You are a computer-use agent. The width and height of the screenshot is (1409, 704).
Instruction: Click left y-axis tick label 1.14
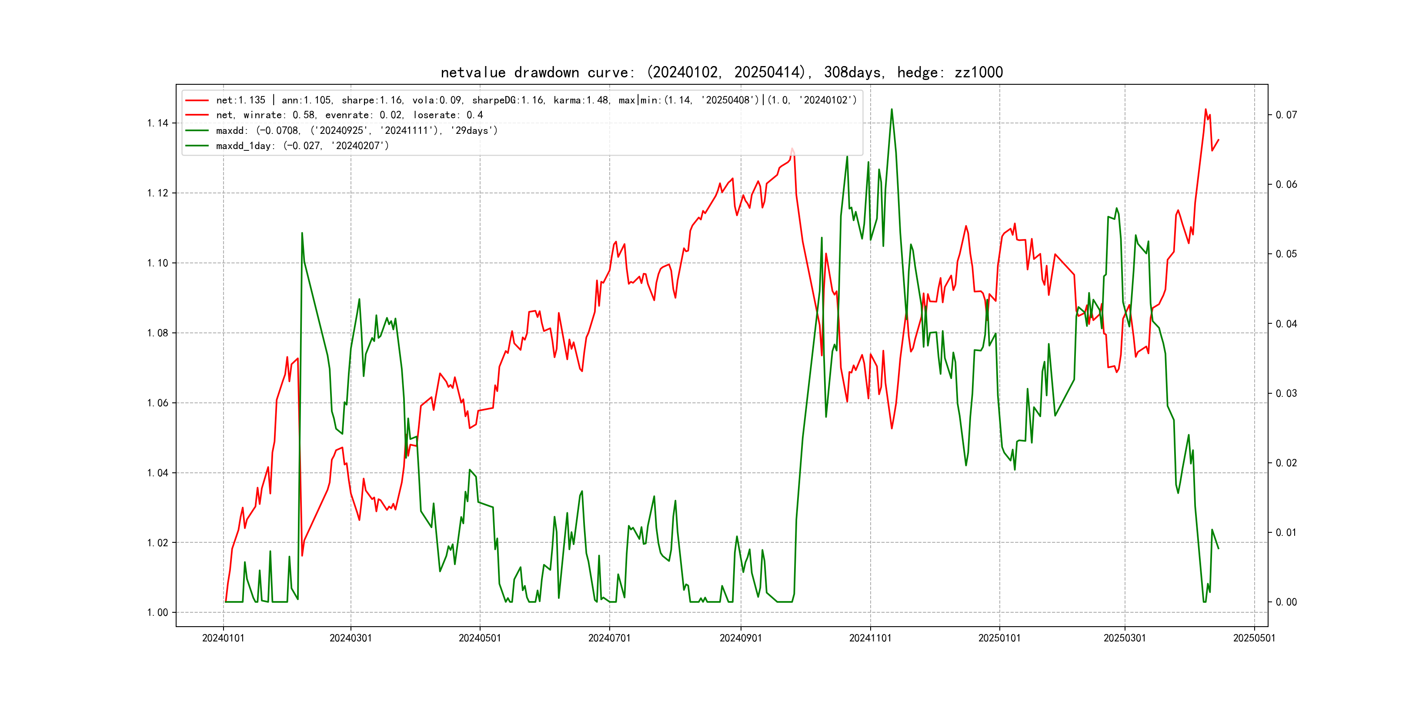(x=157, y=123)
